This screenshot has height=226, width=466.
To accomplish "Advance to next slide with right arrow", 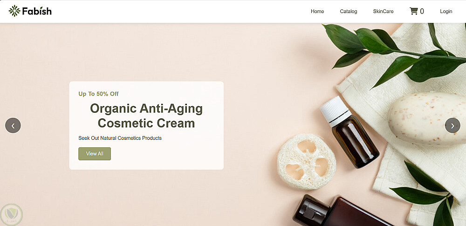I will (452, 125).
